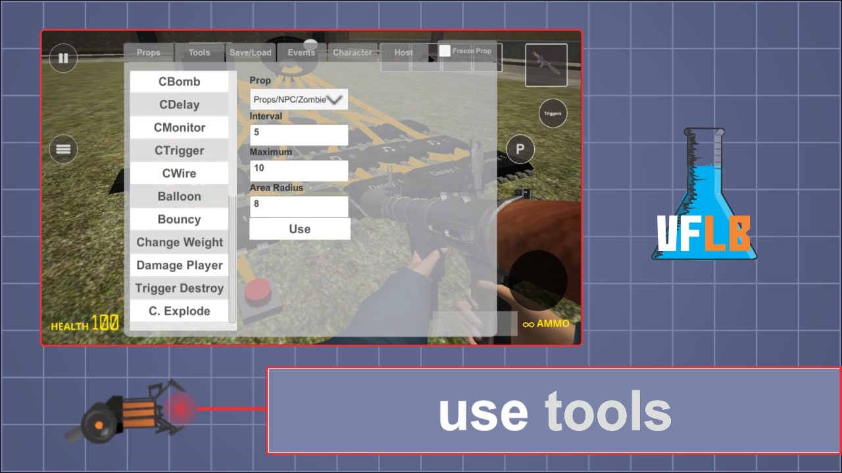Open the hamburger menu icon
This screenshot has height=473, width=842.
[63, 149]
